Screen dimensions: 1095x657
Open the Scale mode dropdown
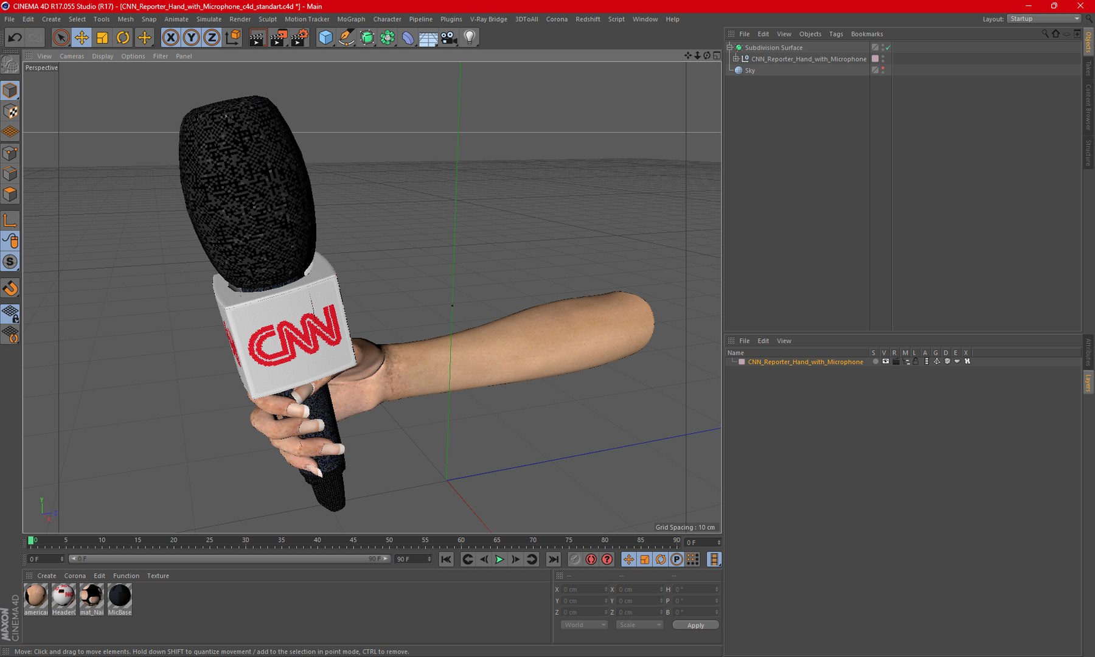(x=639, y=625)
